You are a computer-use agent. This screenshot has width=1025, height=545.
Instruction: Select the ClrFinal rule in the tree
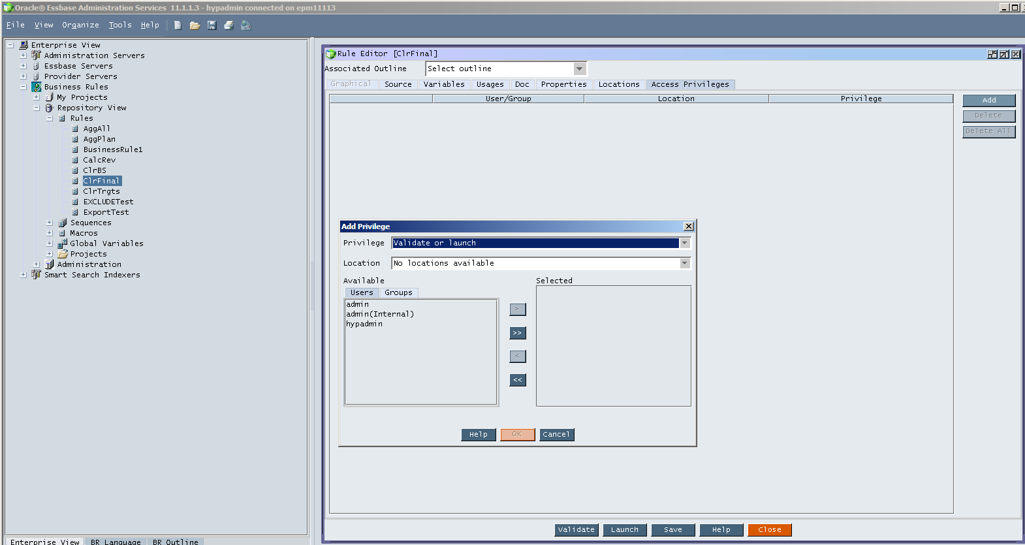click(x=102, y=181)
